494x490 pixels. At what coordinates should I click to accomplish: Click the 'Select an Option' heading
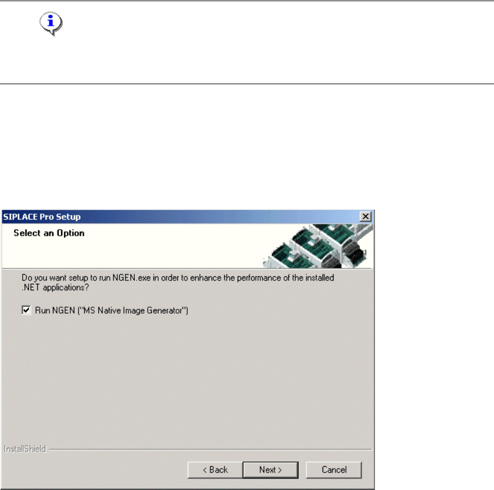click(49, 233)
